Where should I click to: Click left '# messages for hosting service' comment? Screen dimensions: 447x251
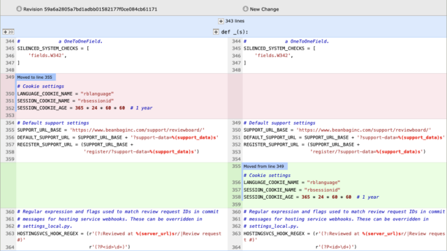point(110,219)
